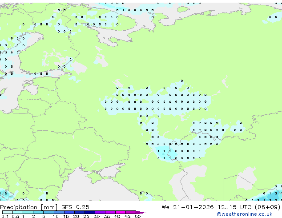Click the 15 mm legend value label
282x218 pixels.
[65, 216]
